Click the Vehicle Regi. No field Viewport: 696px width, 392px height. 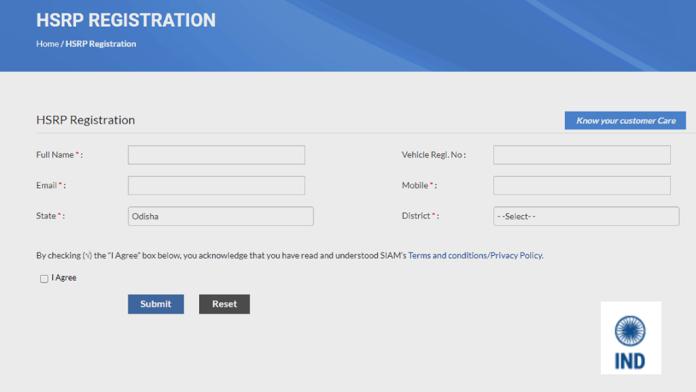pos(581,154)
